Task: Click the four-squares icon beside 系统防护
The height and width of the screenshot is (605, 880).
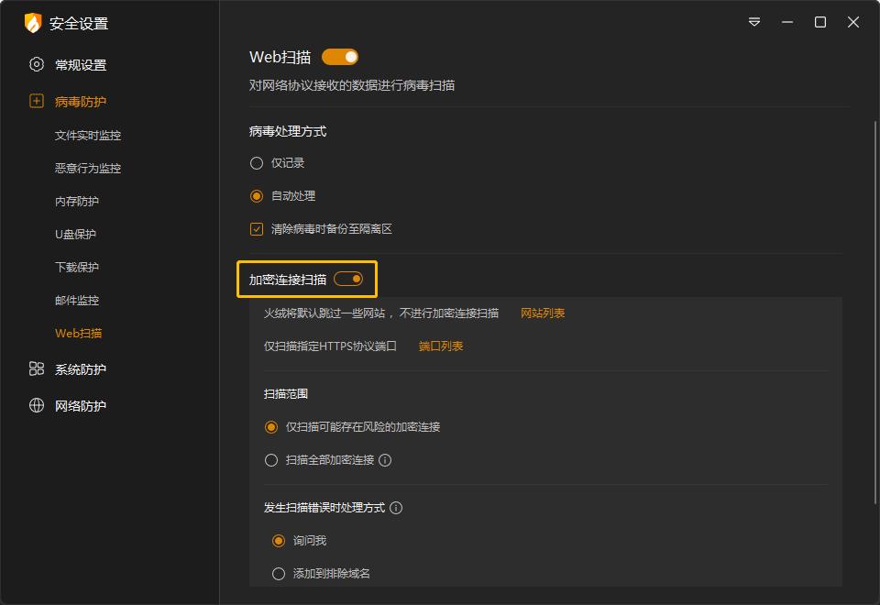Action: pyautogui.click(x=37, y=368)
